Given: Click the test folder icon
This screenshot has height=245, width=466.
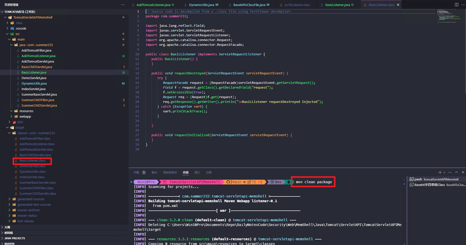Looking at the screenshot, I should pyautogui.click(x=14, y=122).
